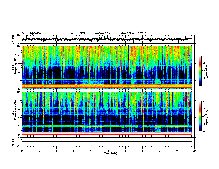Screen dimensions: 219x169
Task: Click time axis tick label "9"
Action: coord(177,151)
